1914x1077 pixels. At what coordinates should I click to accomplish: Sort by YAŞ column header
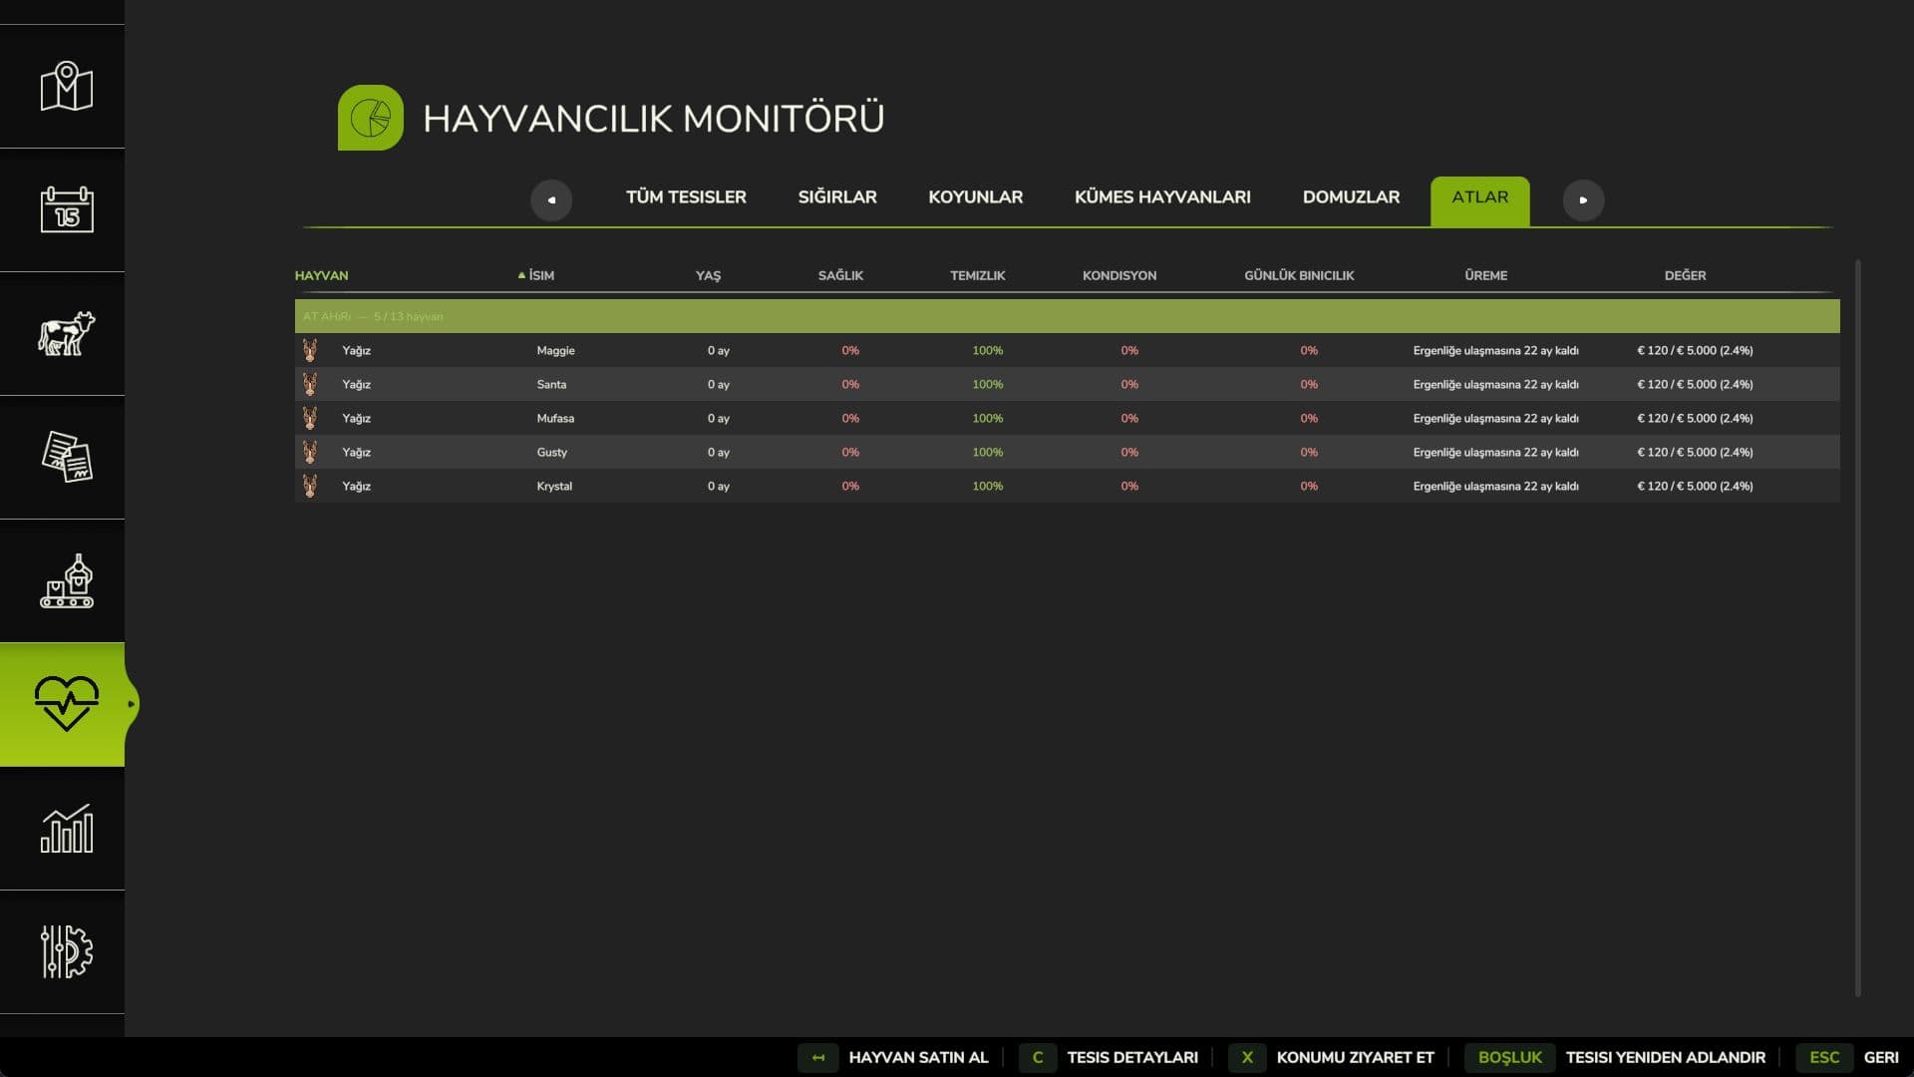pyautogui.click(x=708, y=275)
